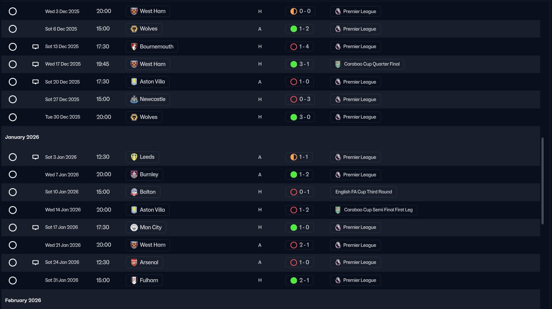Viewport: 552px width, 309px height.
Task: Toggle the selection circle for Aston Villa 20 Dec
Action: (x=13, y=82)
